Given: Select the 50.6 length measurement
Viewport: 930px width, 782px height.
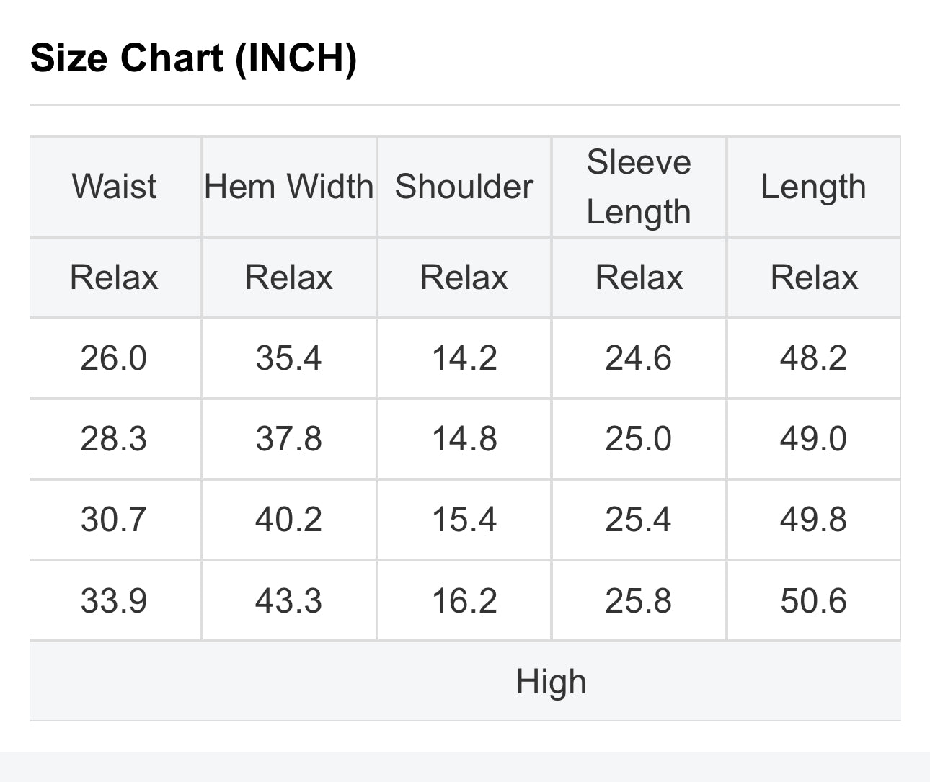Looking at the screenshot, I should click(x=813, y=601).
